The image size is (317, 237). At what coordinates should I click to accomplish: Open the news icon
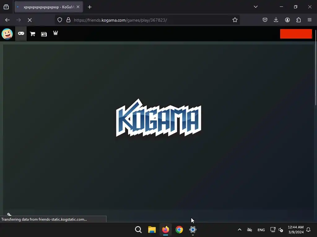tap(44, 34)
